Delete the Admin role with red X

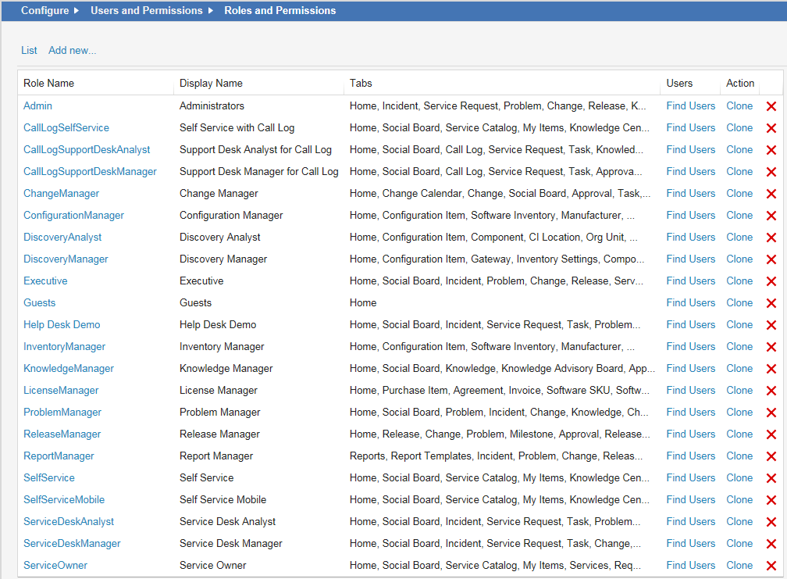click(771, 106)
